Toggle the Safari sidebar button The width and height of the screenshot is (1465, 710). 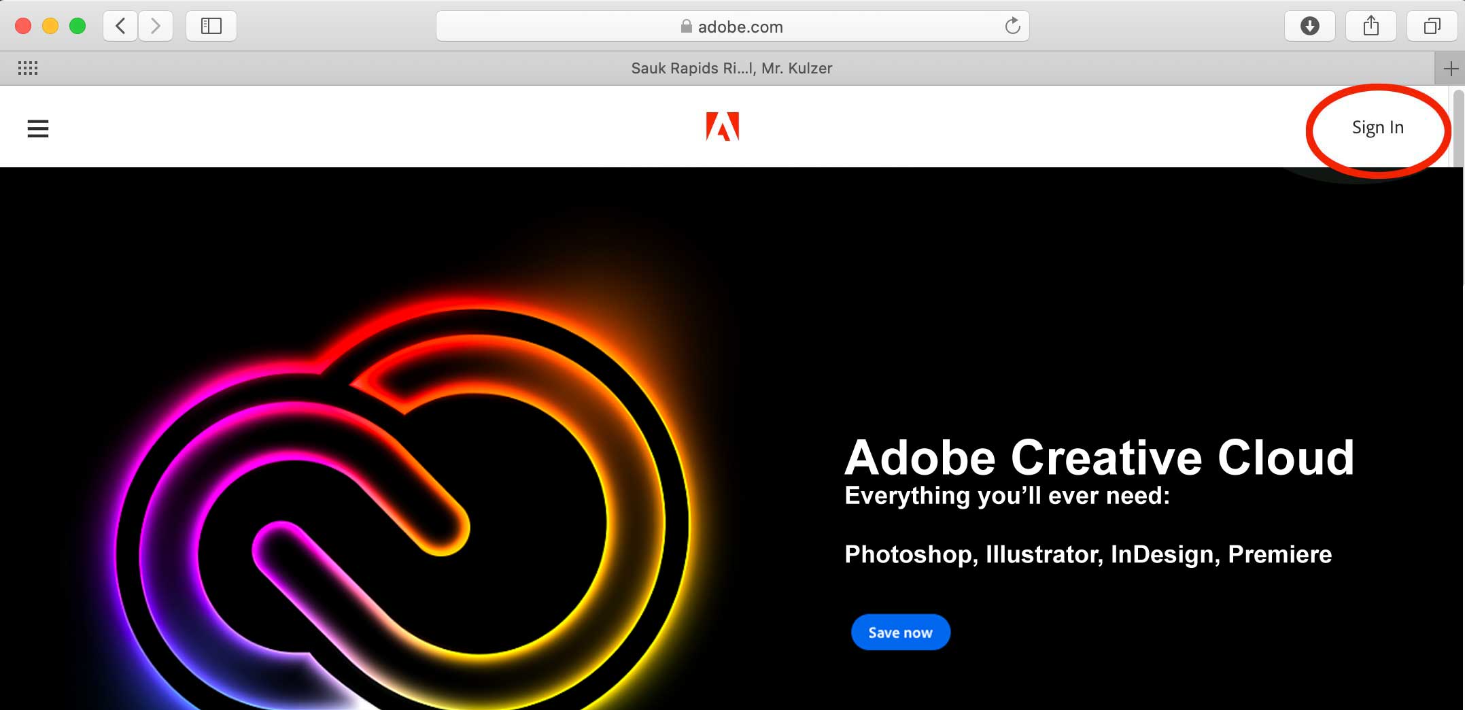click(211, 26)
